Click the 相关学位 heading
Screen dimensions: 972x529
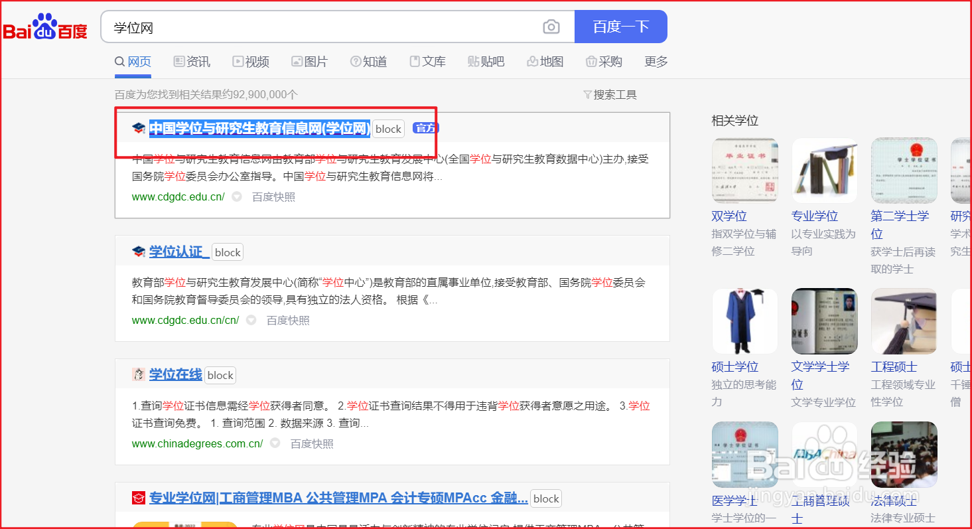point(735,121)
